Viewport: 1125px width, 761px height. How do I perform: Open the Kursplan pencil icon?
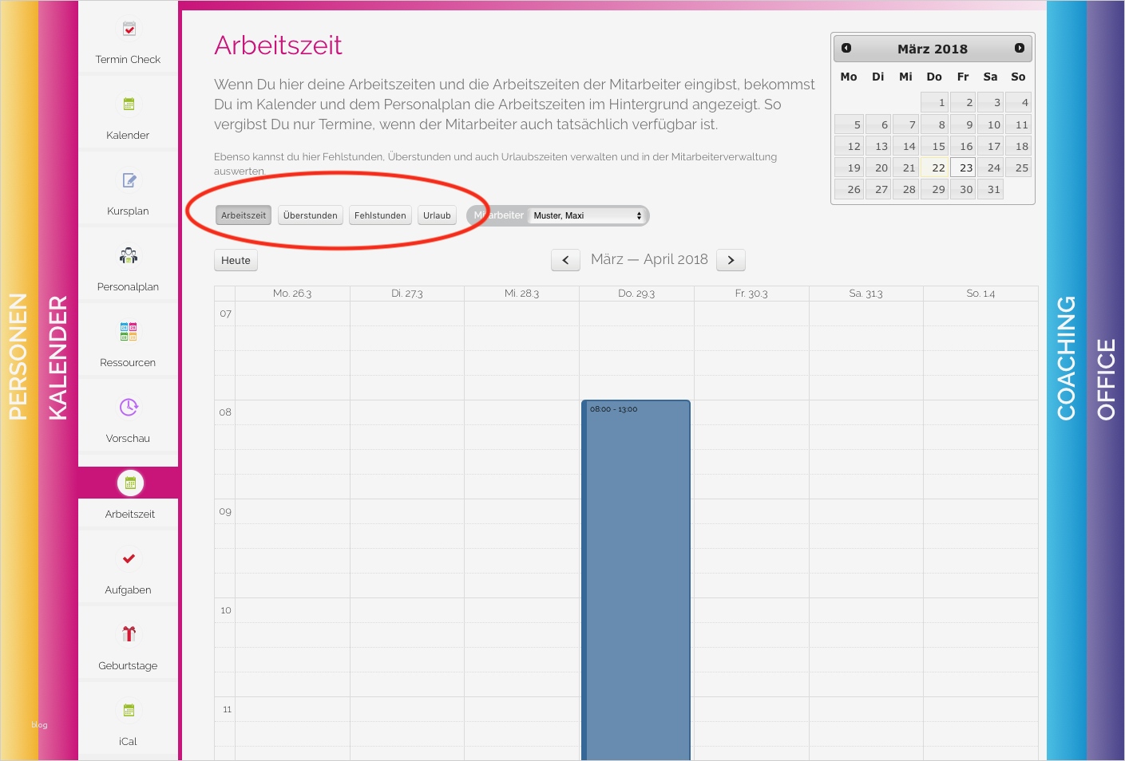(129, 180)
